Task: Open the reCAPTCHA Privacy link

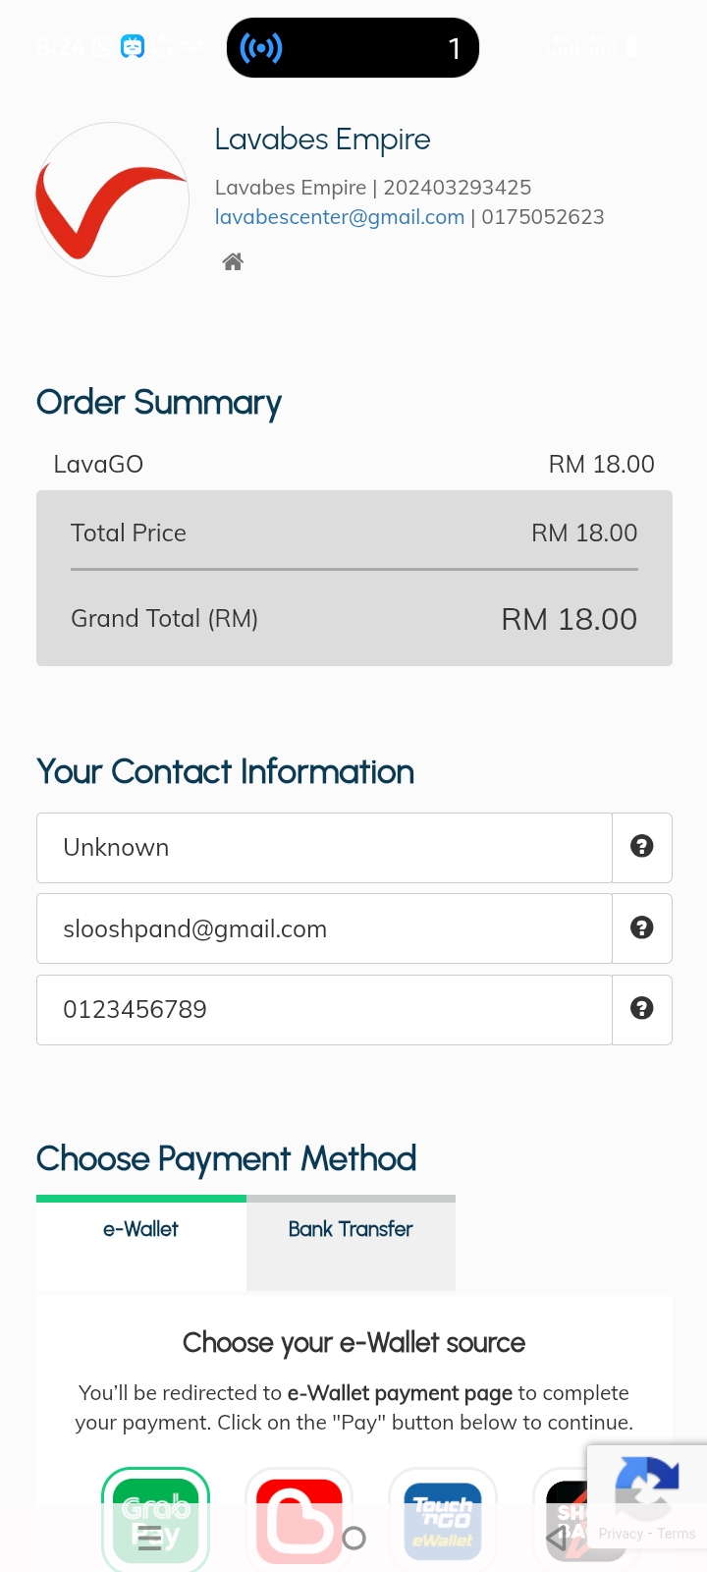Action: coord(621,1534)
